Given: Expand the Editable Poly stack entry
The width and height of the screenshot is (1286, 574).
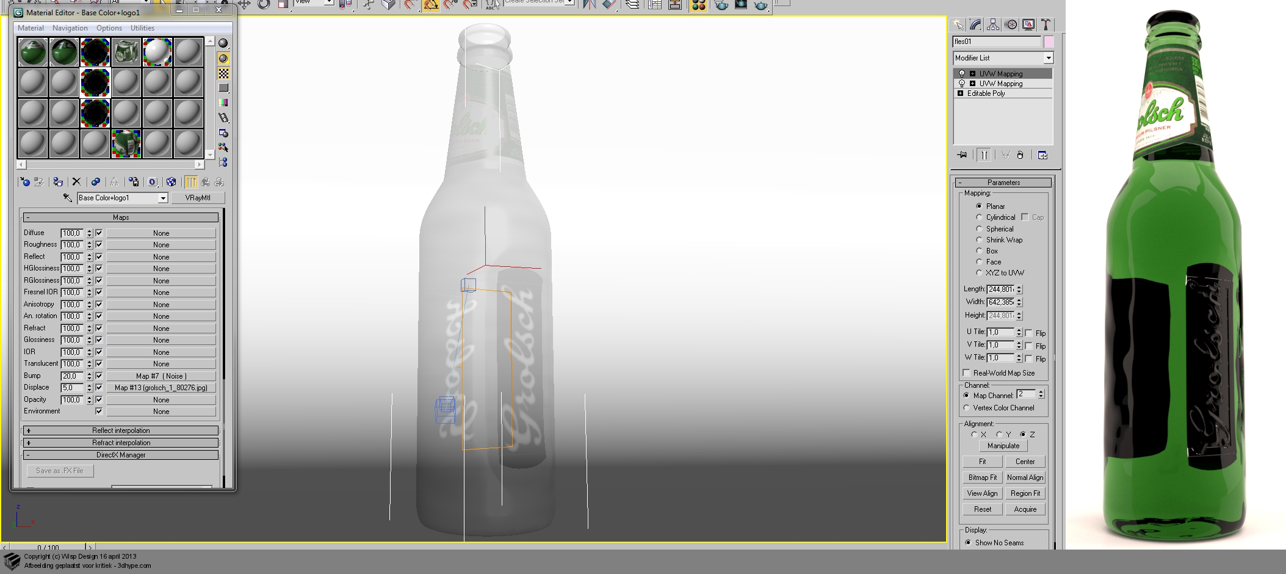Looking at the screenshot, I should pyautogui.click(x=961, y=93).
